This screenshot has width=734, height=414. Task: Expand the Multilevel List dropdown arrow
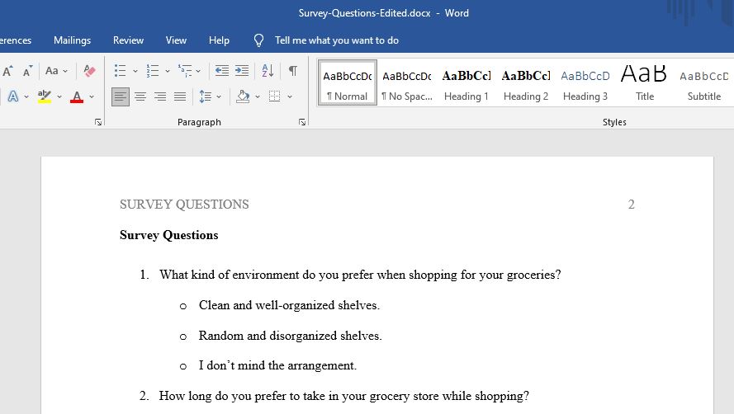click(x=198, y=71)
